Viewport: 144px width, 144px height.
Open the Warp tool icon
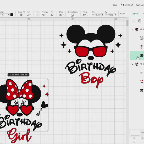pos(85,15)
